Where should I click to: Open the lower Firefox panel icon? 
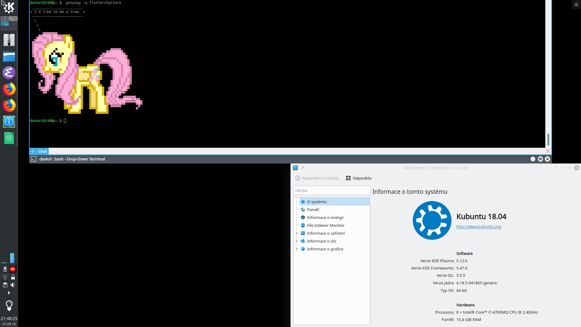(9, 105)
